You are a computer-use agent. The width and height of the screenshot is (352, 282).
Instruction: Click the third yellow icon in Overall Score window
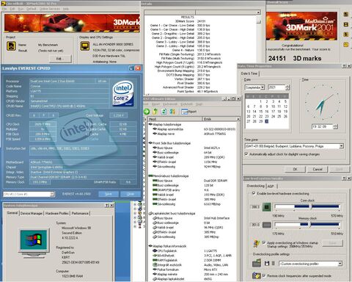click(x=346, y=35)
